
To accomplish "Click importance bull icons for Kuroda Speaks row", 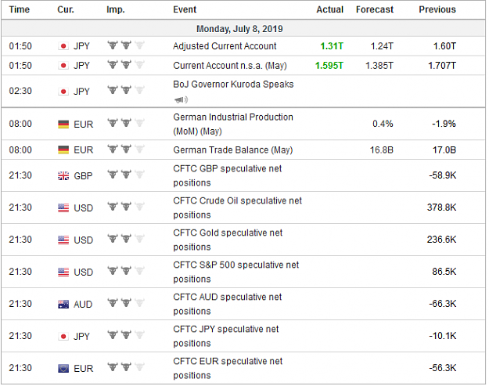I will 126,90.
